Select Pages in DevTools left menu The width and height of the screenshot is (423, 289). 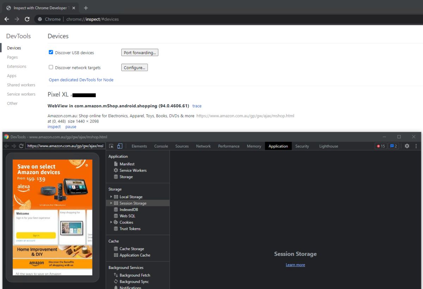tap(12, 57)
